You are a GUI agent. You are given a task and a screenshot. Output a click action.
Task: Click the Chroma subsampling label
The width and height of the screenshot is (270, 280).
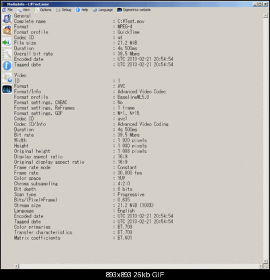36,184
